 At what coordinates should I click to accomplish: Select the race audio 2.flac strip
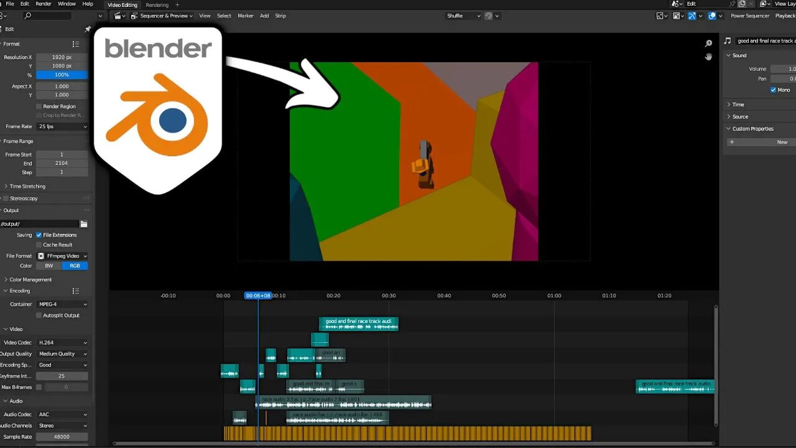343,402
